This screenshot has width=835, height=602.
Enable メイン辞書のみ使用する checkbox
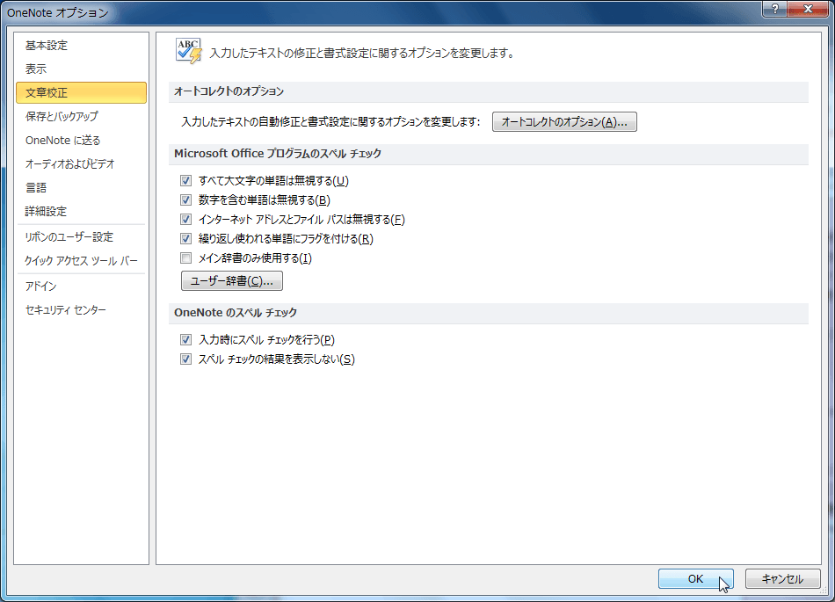pyautogui.click(x=185, y=258)
